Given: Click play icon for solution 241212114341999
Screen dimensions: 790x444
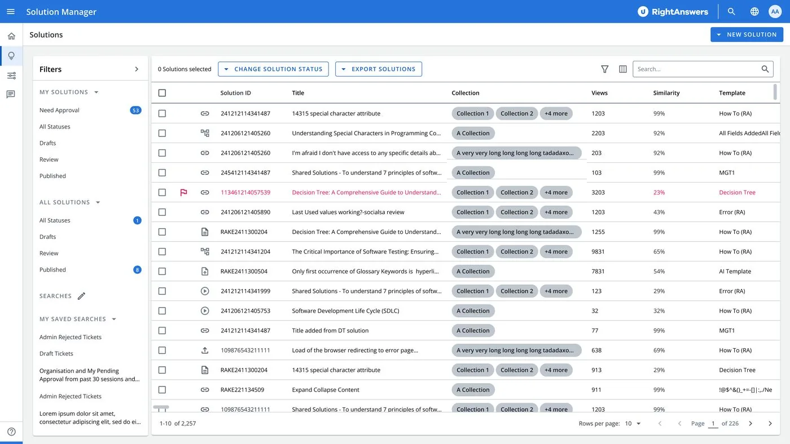Looking at the screenshot, I should [205, 291].
